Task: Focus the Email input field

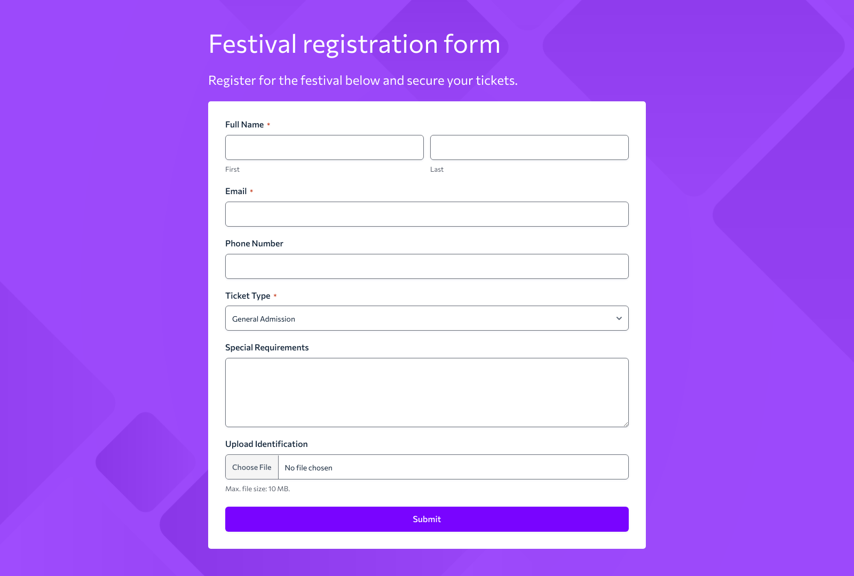Action: coord(426,214)
